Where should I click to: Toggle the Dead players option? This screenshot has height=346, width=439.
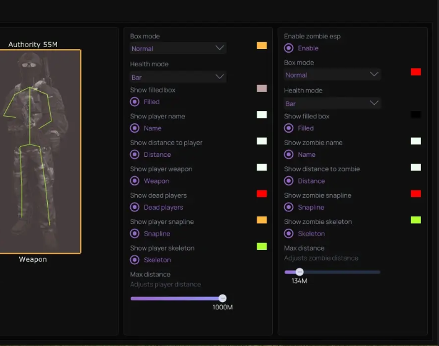point(135,208)
